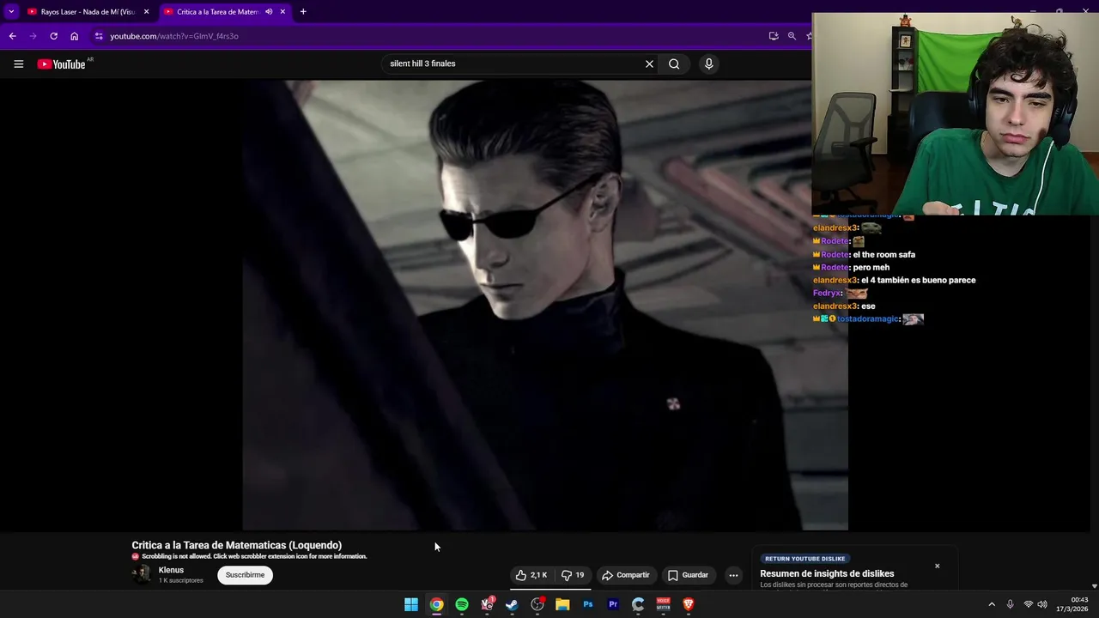
Task: Open the Windows Start menu
Action: click(411, 604)
